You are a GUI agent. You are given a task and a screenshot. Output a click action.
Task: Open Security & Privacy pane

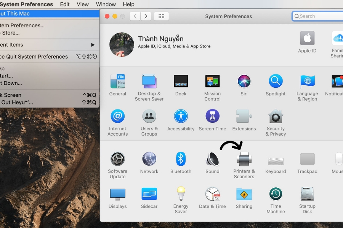pyautogui.click(x=276, y=117)
